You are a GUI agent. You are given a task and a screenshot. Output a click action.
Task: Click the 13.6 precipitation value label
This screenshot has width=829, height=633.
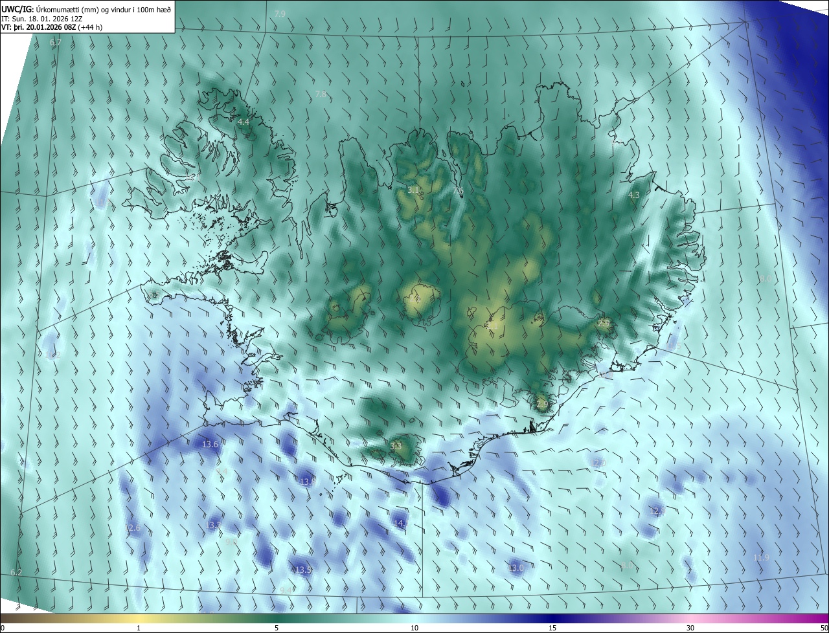click(210, 444)
